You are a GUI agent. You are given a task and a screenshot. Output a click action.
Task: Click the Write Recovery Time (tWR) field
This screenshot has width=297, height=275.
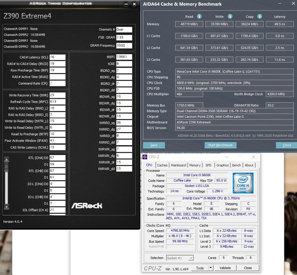pyautogui.click(x=57, y=95)
